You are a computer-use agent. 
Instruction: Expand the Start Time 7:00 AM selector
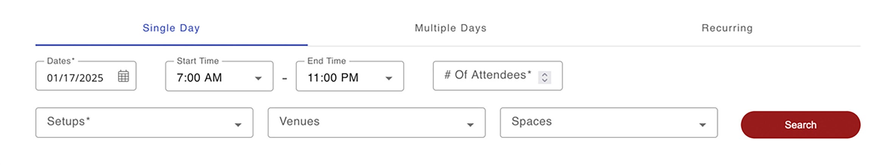tap(212, 78)
